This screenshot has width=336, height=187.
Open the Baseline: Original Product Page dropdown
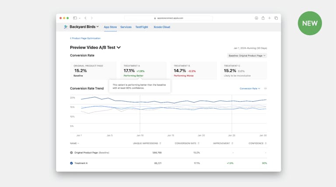point(247,56)
